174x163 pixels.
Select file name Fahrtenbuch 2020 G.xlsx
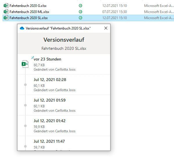tap(28, 6)
